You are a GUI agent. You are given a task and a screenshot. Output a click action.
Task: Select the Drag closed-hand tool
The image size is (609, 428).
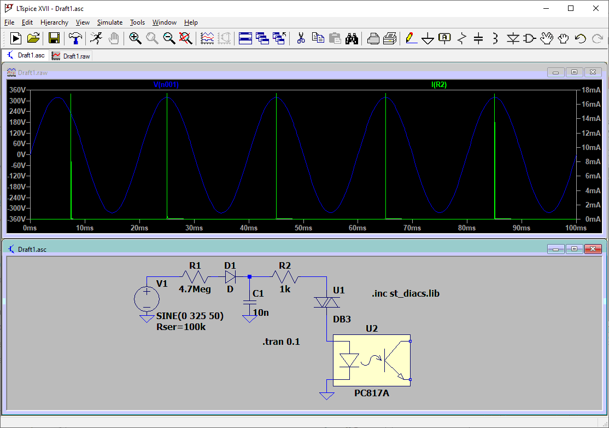tap(563, 38)
